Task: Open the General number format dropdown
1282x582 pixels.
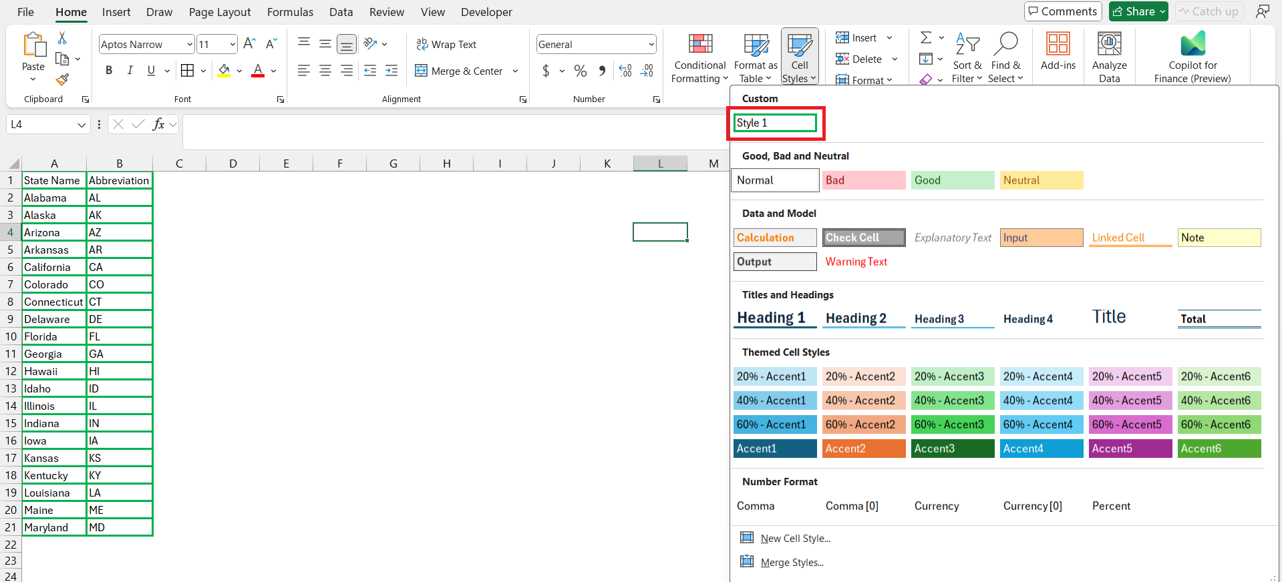Action: 651,44
